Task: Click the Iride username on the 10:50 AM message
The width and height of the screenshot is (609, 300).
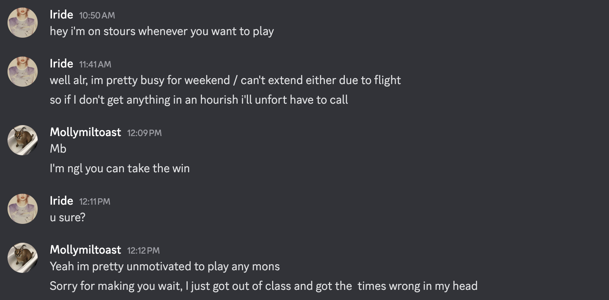Action: (61, 15)
